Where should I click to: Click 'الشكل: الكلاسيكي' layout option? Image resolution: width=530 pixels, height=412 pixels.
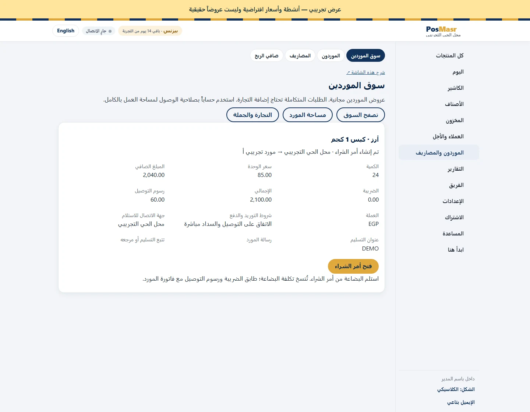coord(456,389)
